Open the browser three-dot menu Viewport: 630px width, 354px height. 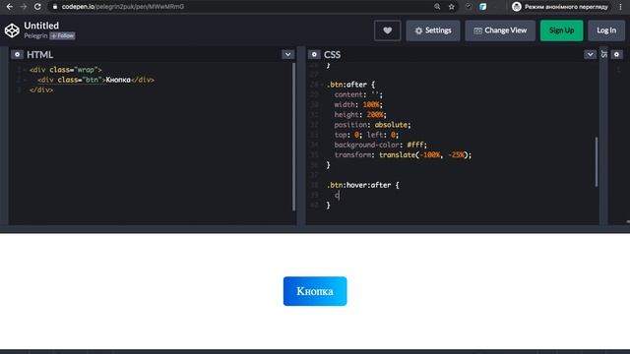621,7
